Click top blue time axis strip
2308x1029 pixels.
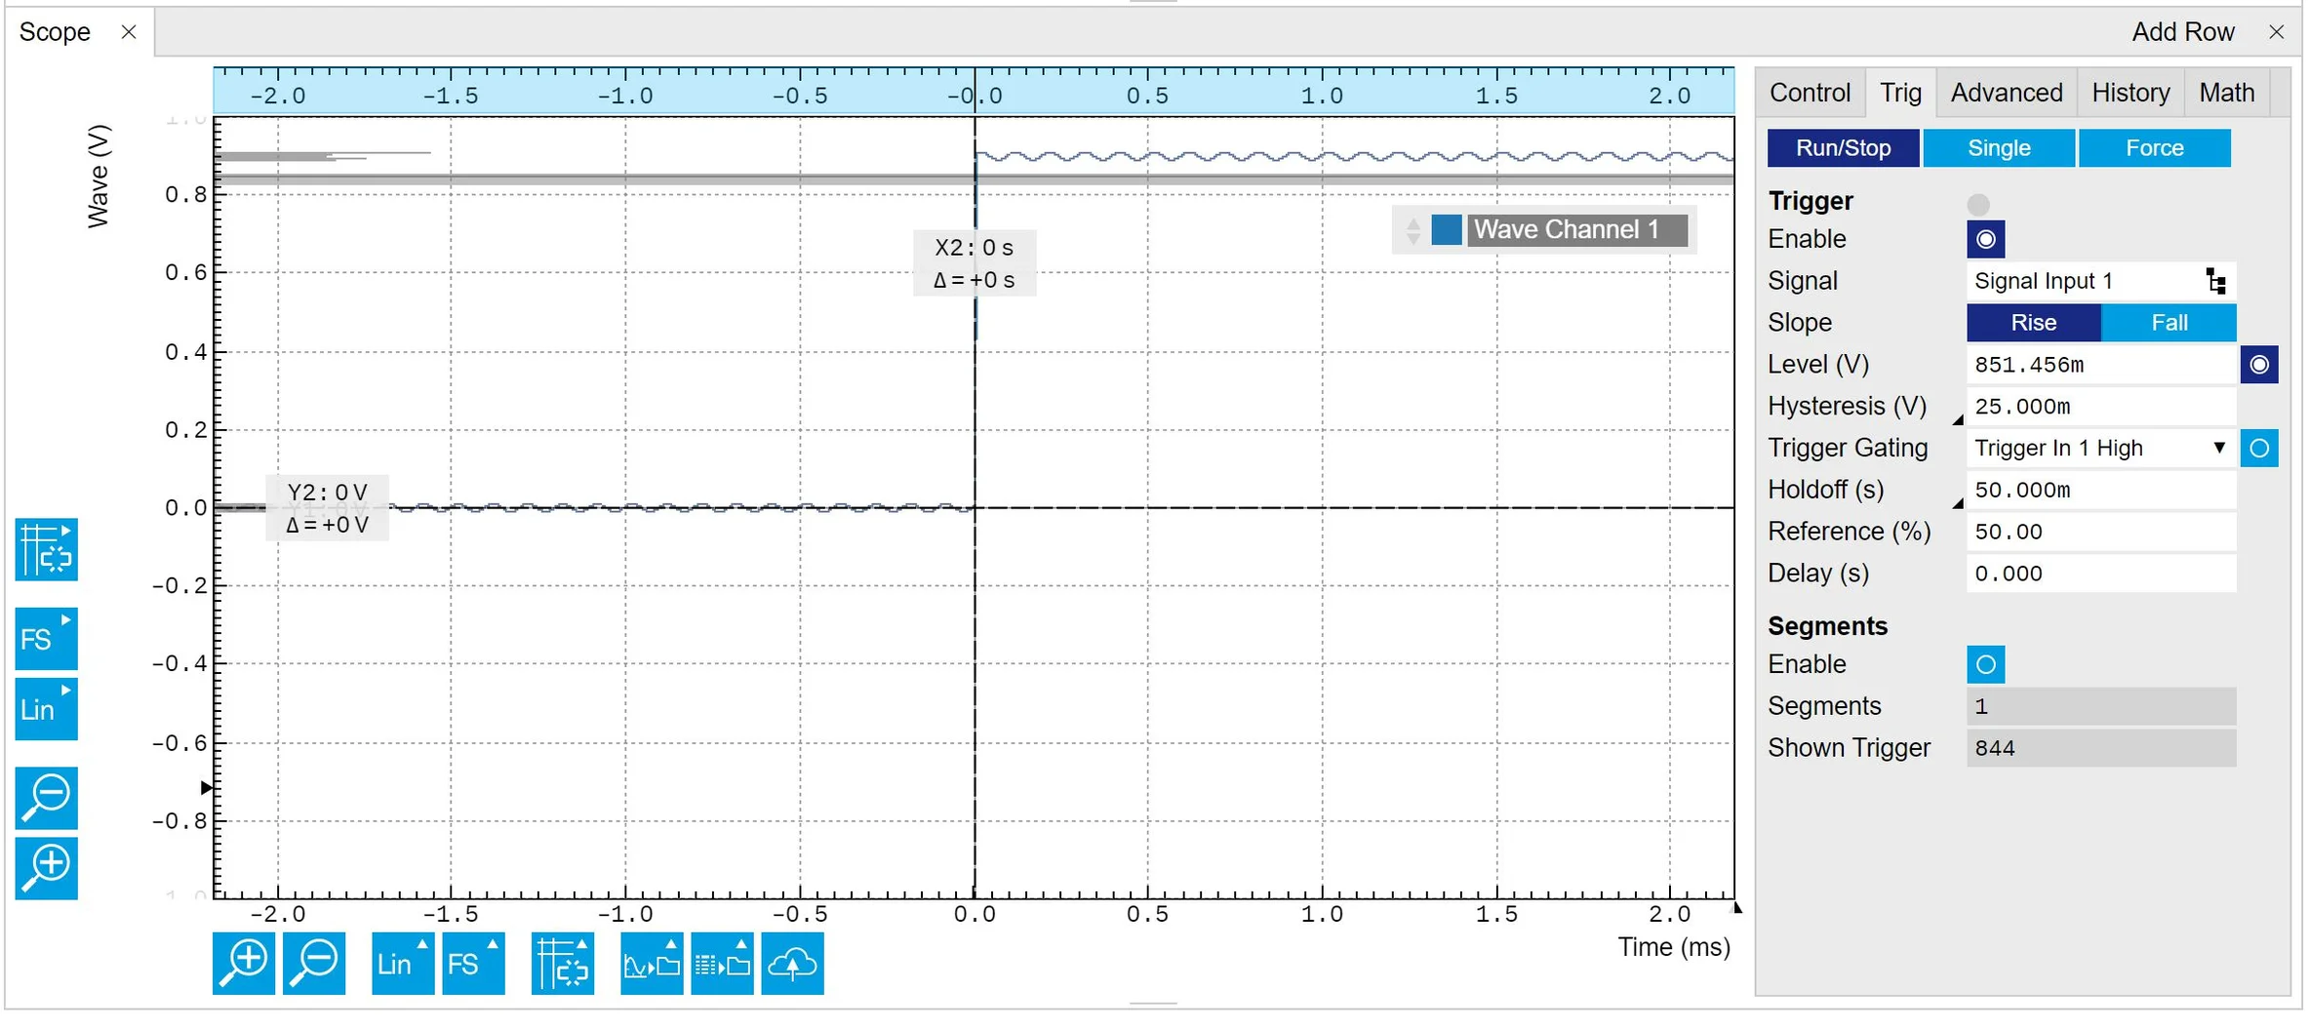974,91
